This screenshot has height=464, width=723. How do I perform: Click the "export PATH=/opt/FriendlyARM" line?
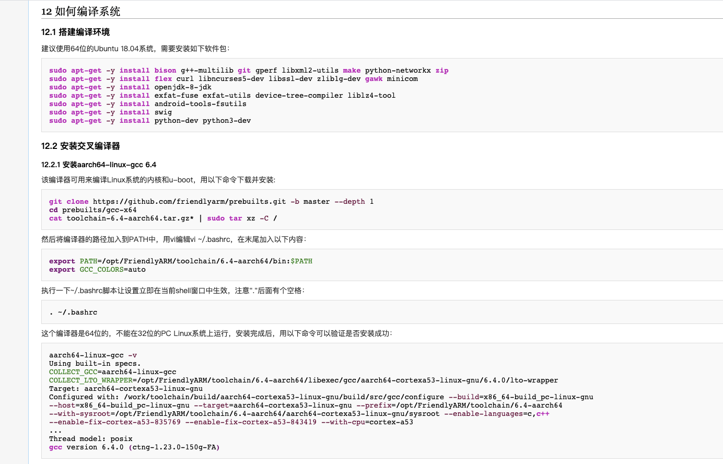tap(181, 261)
